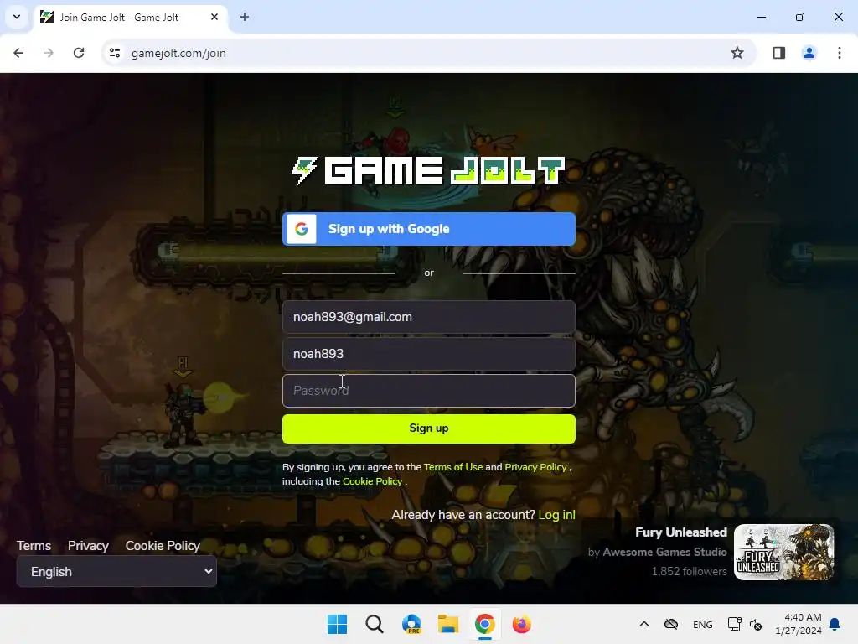Switch ENG input language indicator
The width and height of the screenshot is (858, 644).
pyautogui.click(x=703, y=624)
